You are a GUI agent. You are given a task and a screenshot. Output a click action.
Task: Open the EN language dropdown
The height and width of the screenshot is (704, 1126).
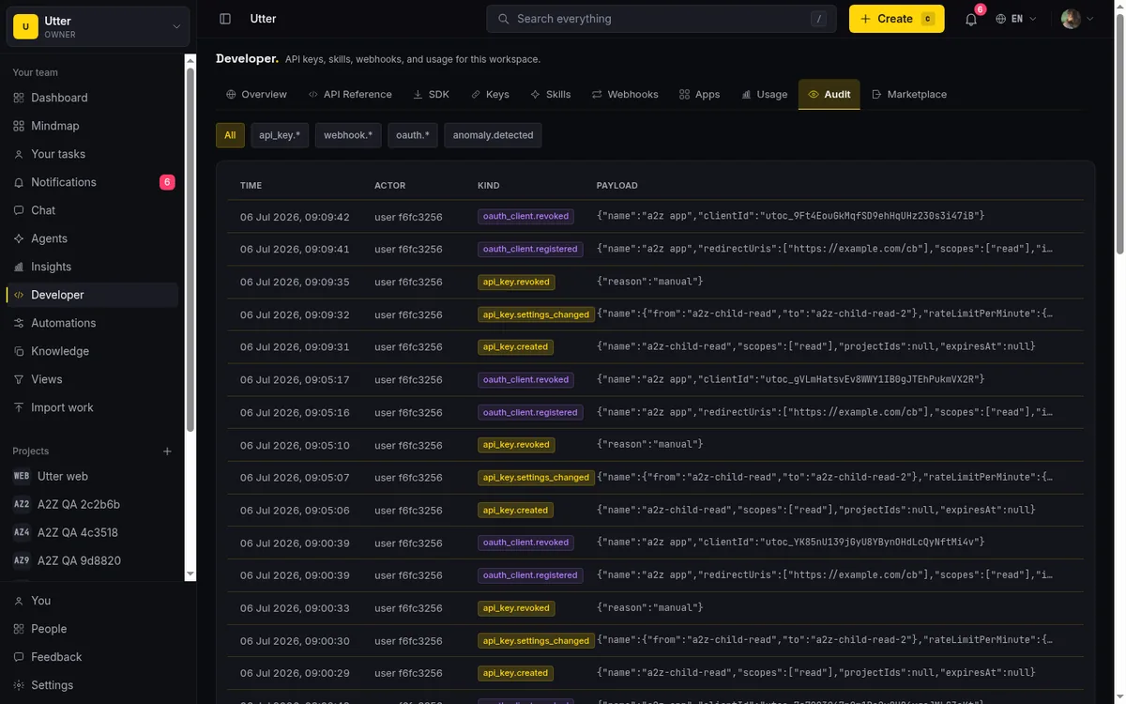point(1016,19)
